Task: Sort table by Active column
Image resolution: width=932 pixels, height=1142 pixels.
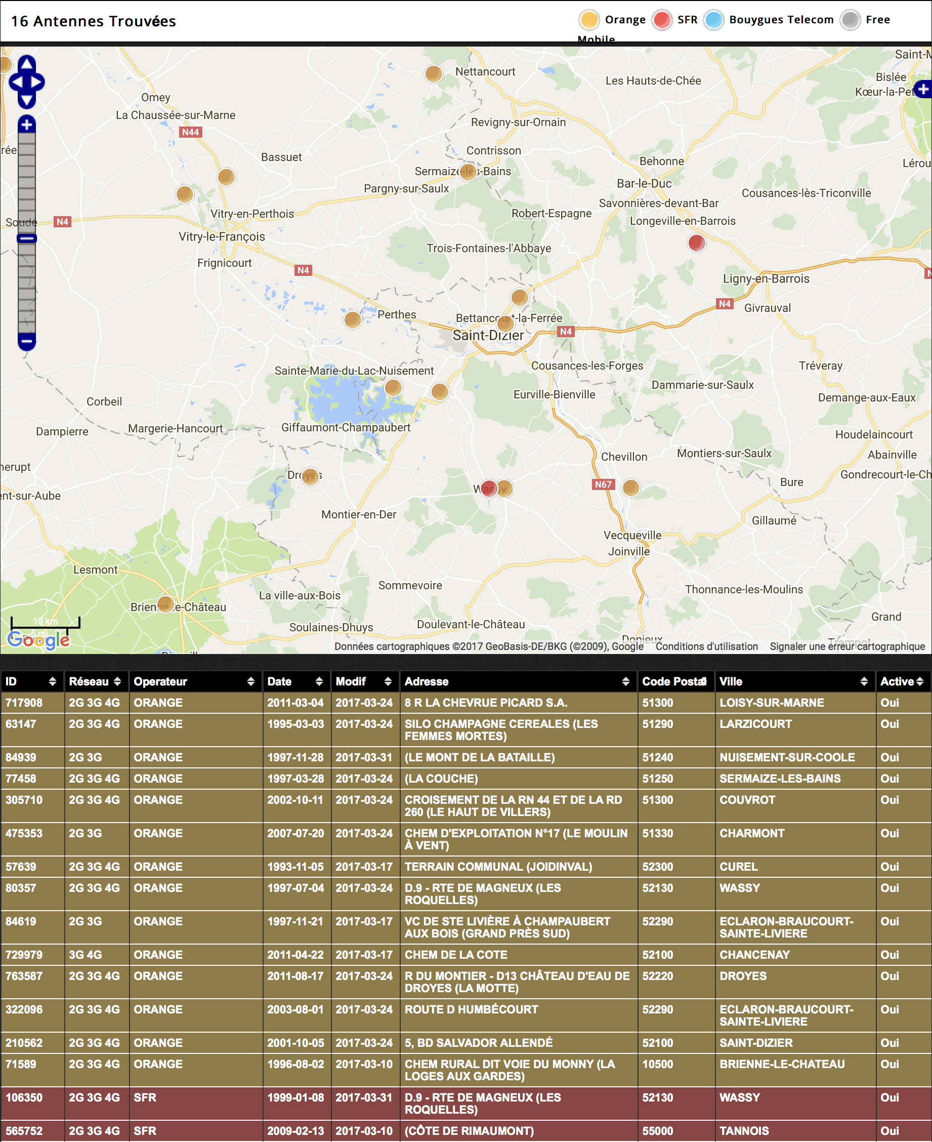Action: 904,681
